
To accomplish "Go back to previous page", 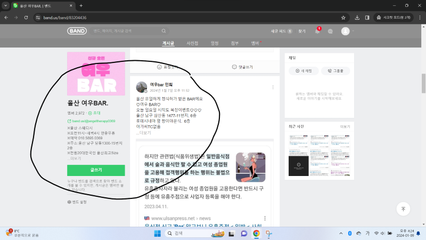I will pyautogui.click(x=6, y=18).
